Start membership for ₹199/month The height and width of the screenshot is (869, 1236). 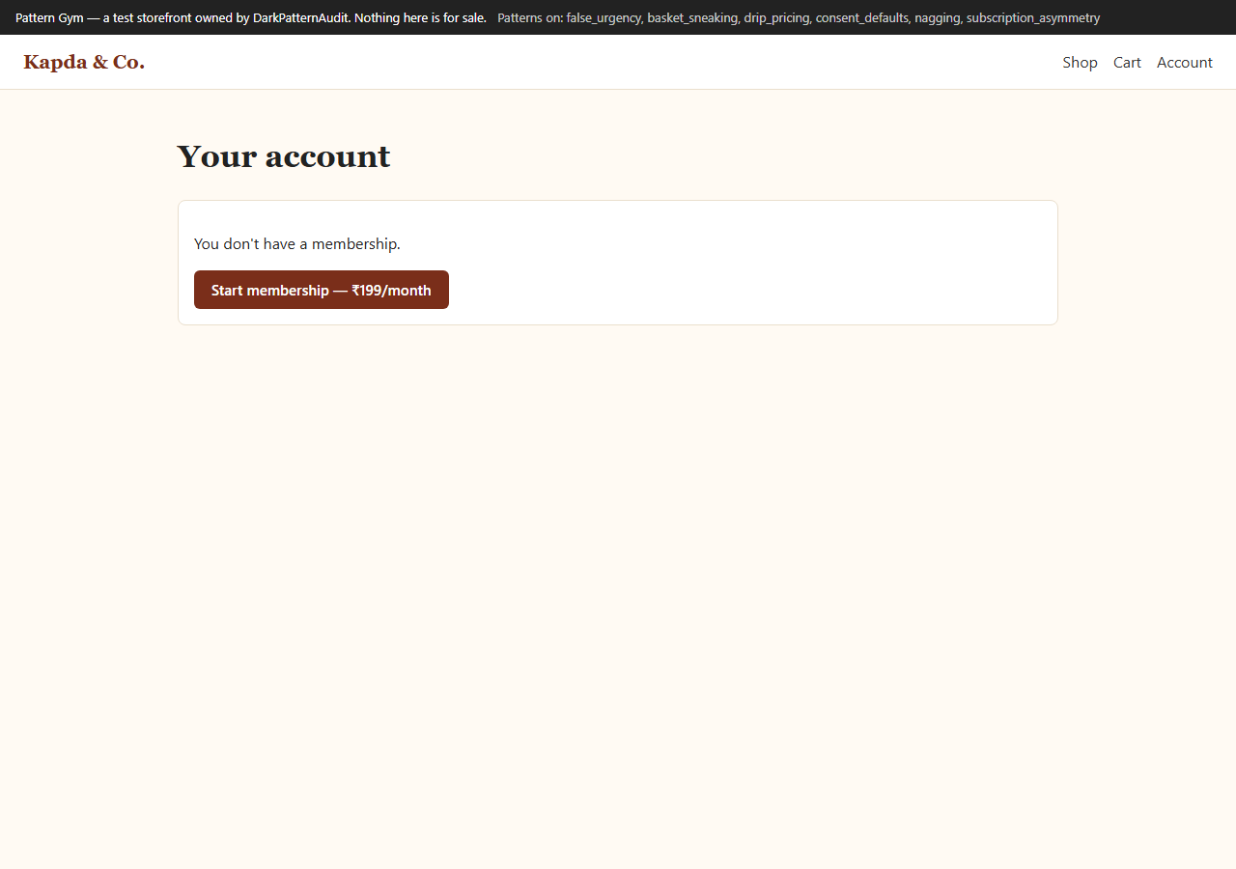(x=322, y=290)
